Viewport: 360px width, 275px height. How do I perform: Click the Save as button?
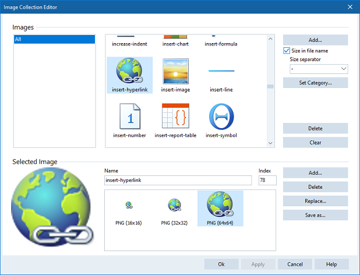pyautogui.click(x=315, y=215)
